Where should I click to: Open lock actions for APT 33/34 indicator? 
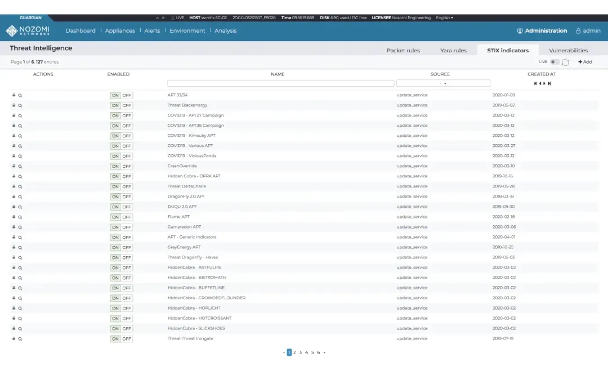(14, 95)
